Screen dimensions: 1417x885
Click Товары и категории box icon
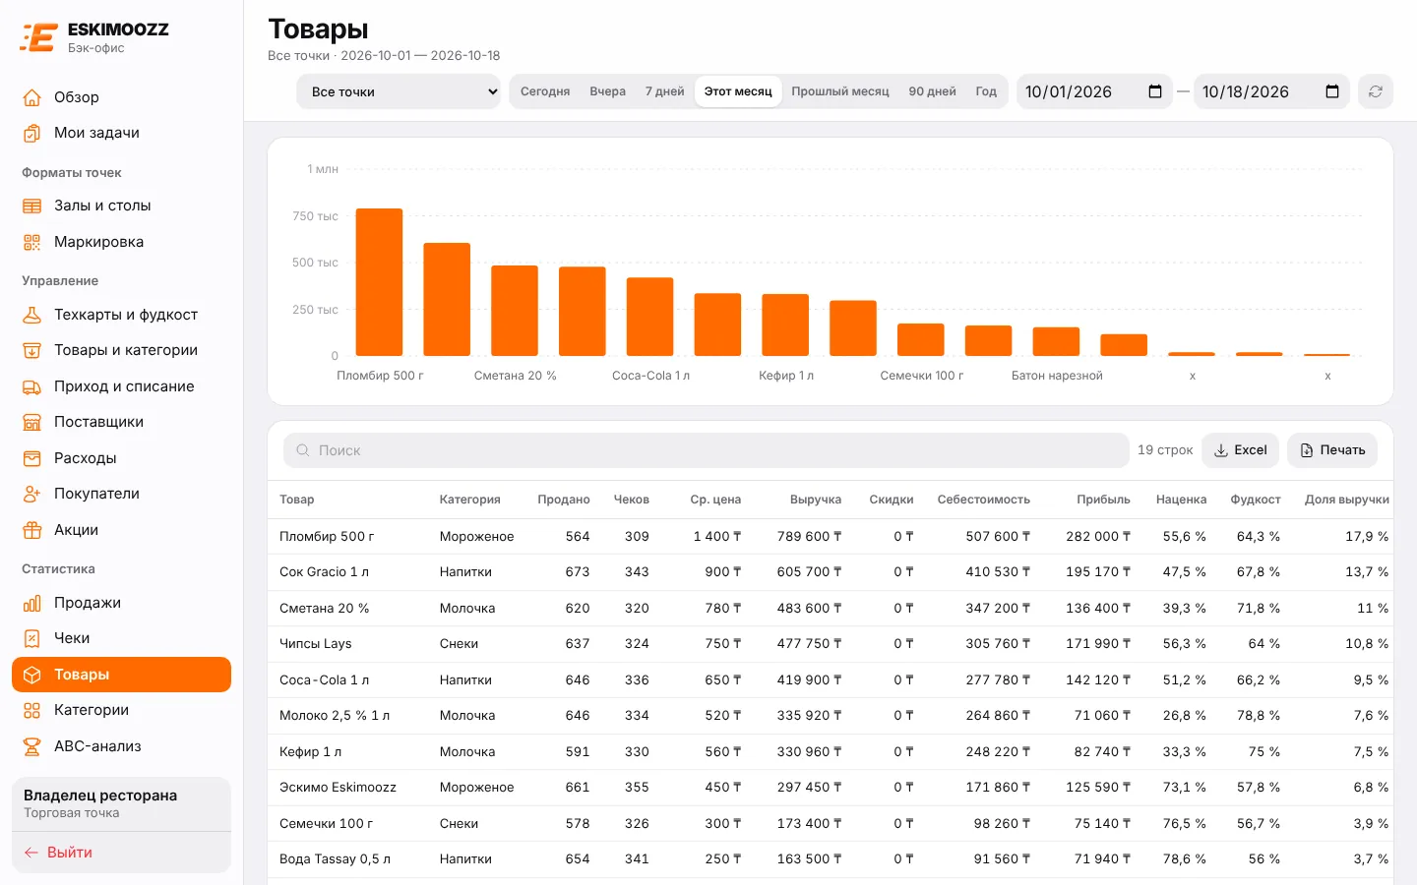click(x=32, y=350)
